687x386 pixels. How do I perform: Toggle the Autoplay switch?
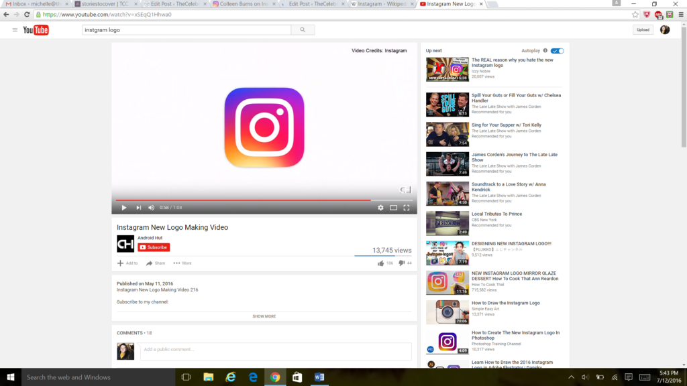coord(558,51)
